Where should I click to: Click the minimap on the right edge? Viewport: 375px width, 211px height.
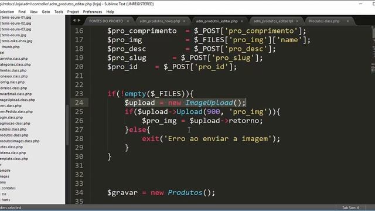click(x=373, y=50)
